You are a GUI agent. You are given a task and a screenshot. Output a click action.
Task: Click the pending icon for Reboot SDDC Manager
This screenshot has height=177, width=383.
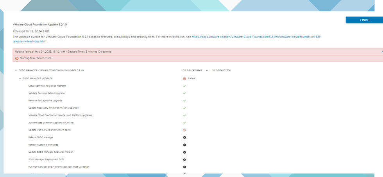(184, 138)
